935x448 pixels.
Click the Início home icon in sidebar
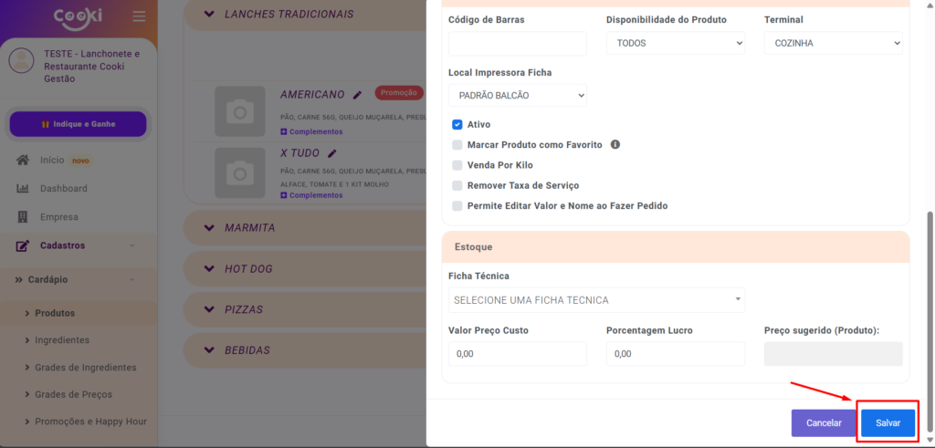click(24, 161)
